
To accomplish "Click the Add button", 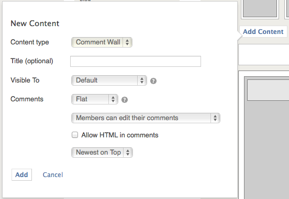I will point(22,175).
